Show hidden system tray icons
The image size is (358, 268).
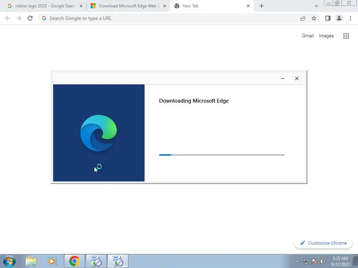(x=297, y=261)
